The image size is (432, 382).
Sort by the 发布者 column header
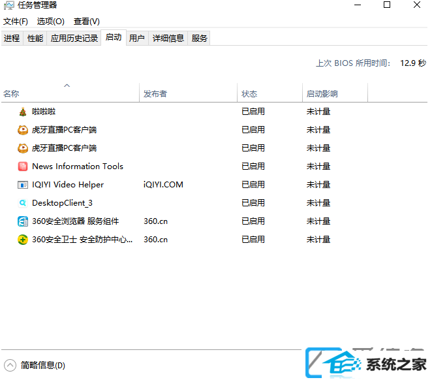tap(188, 94)
